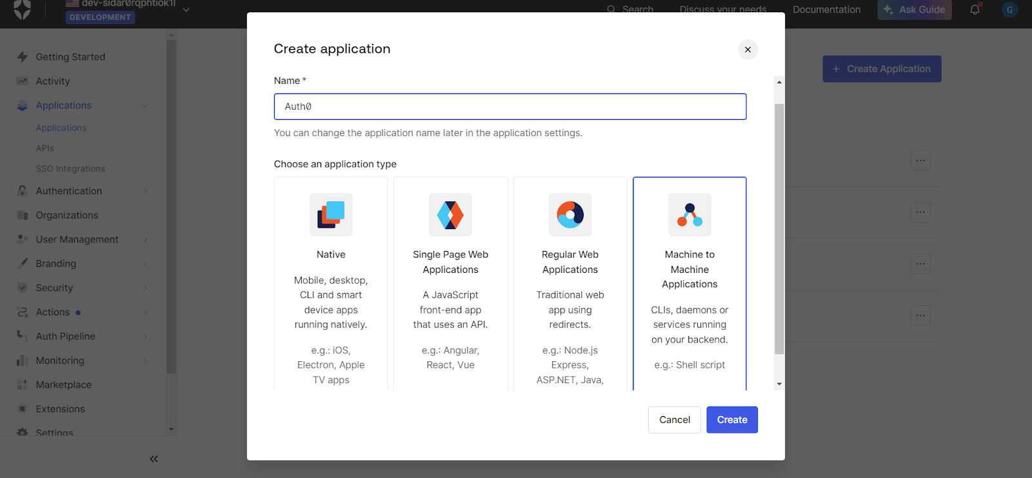Click the Organizations building icon
This screenshot has height=478, width=1032.
23,215
